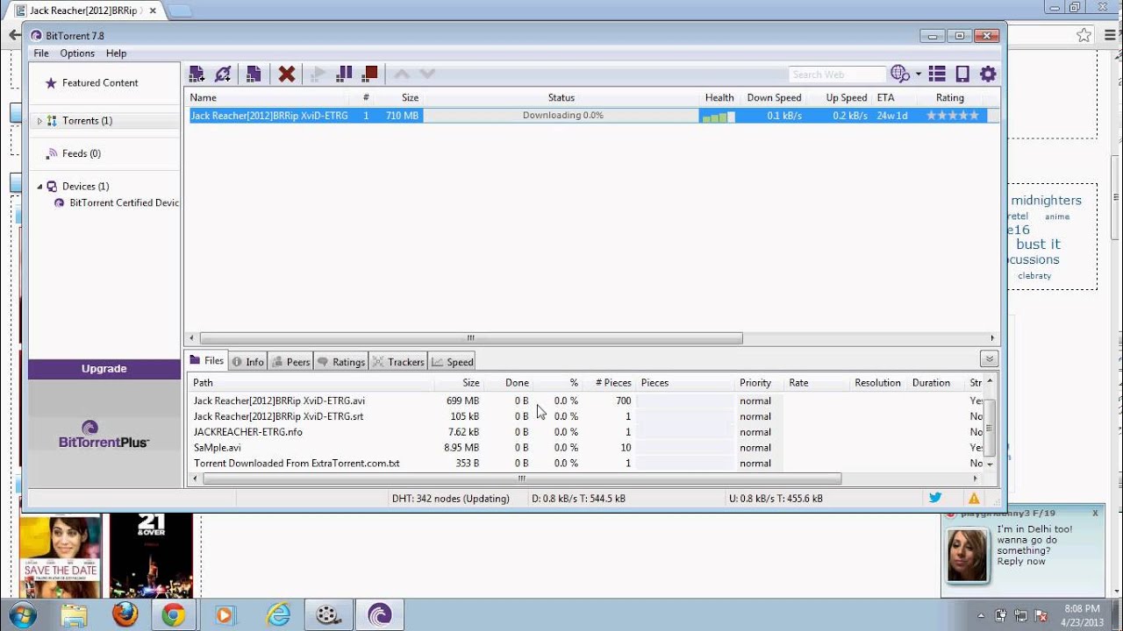Expand the Torrents (1) tree node
The width and height of the screenshot is (1123, 631).
(39, 121)
